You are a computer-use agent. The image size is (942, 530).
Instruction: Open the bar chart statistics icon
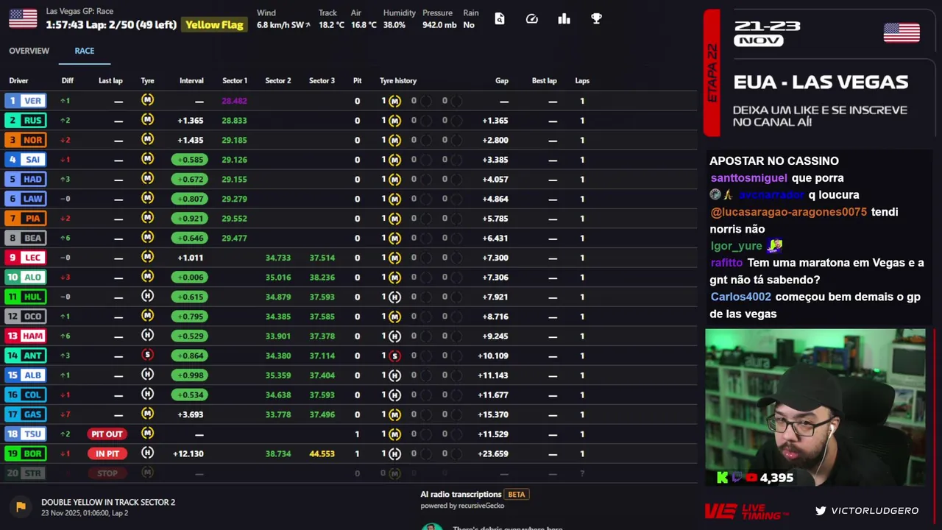click(x=564, y=18)
